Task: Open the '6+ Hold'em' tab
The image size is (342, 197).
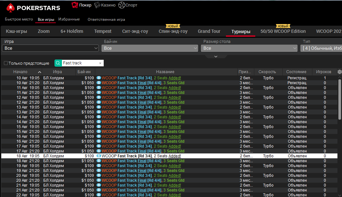Action: [72, 31]
